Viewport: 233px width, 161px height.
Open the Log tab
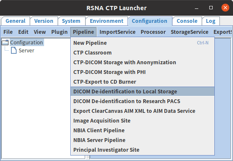click(x=211, y=21)
